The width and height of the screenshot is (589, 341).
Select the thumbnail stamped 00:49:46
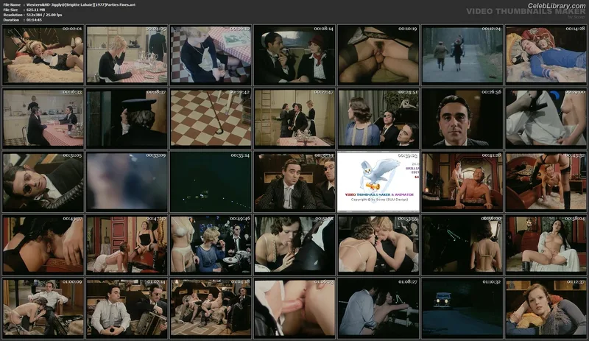click(x=211, y=245)
